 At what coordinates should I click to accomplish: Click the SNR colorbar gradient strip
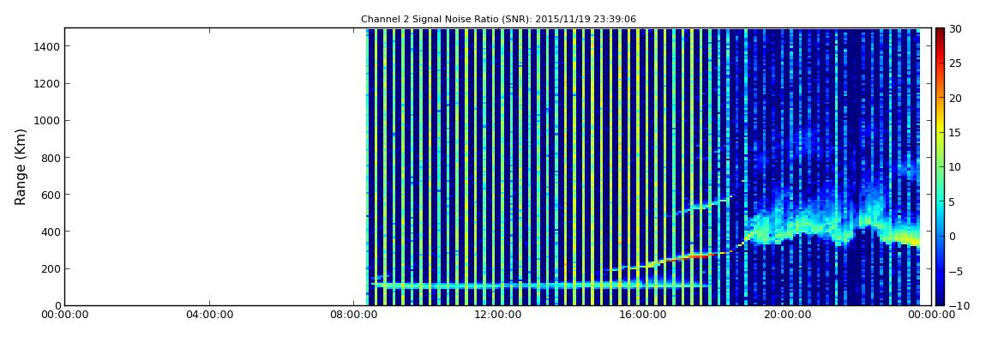[x=940, y=166]
